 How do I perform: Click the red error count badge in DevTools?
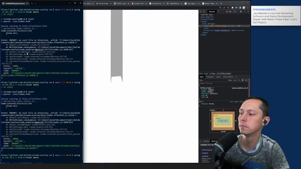[x=227, y=12]
